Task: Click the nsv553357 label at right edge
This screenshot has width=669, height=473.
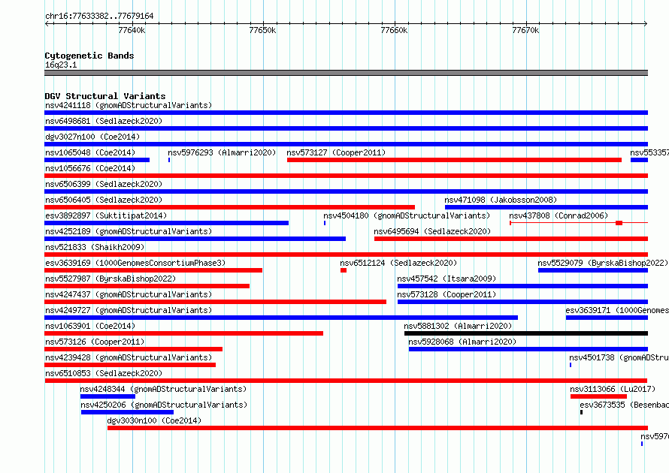Action: click(649, 152)
